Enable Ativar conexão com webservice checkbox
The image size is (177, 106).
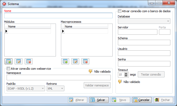click(x=8, y=69)
